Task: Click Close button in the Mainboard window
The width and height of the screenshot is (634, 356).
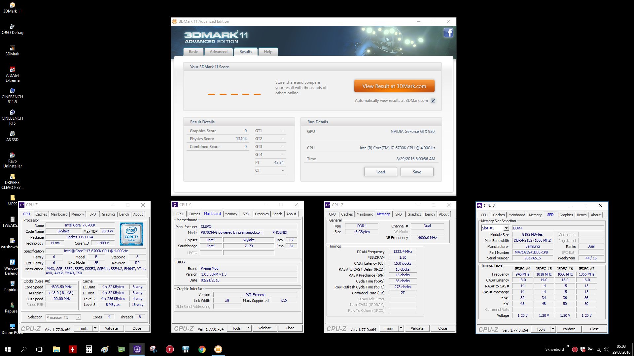Action: (290, 328)
